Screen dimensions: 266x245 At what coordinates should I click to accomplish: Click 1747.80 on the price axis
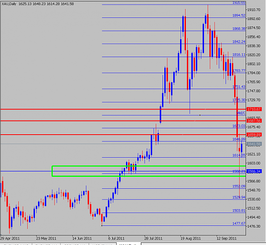(254, 91)
